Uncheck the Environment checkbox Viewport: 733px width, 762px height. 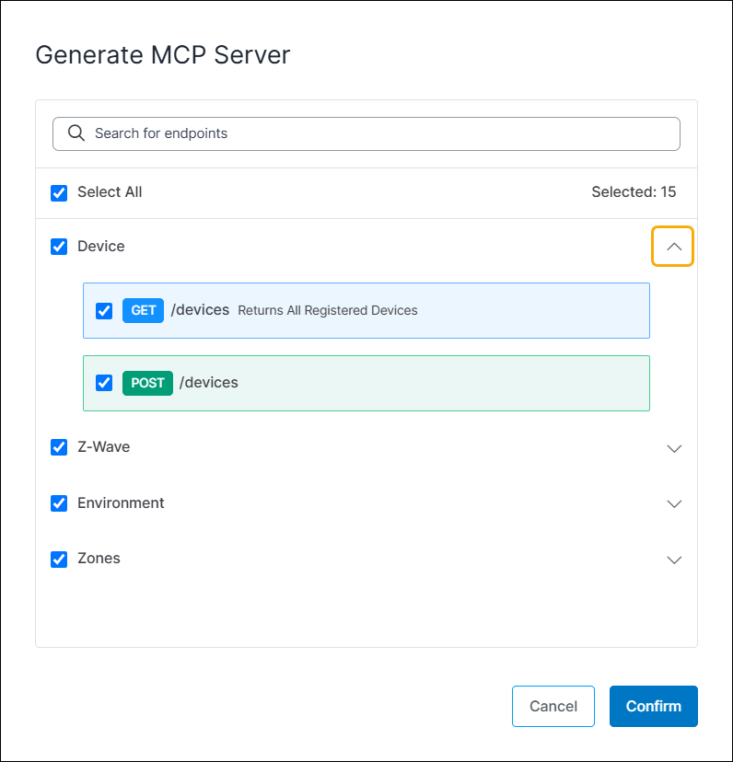59,503
